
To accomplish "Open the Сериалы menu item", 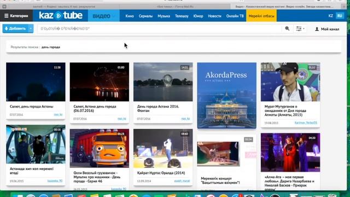I will [145, 16].
